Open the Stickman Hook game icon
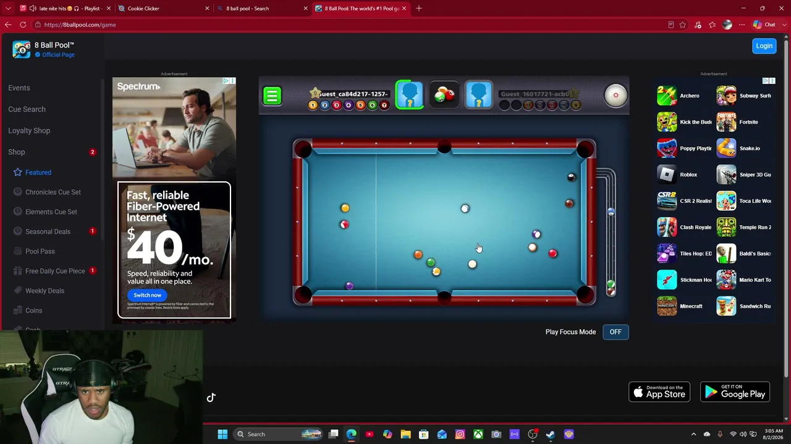This screenshot has height=444, width=791. (x=667, y=280)
